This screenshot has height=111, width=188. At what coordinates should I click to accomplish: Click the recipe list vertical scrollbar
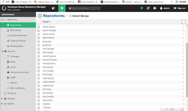pyautogui.click(x=187, y=70)
